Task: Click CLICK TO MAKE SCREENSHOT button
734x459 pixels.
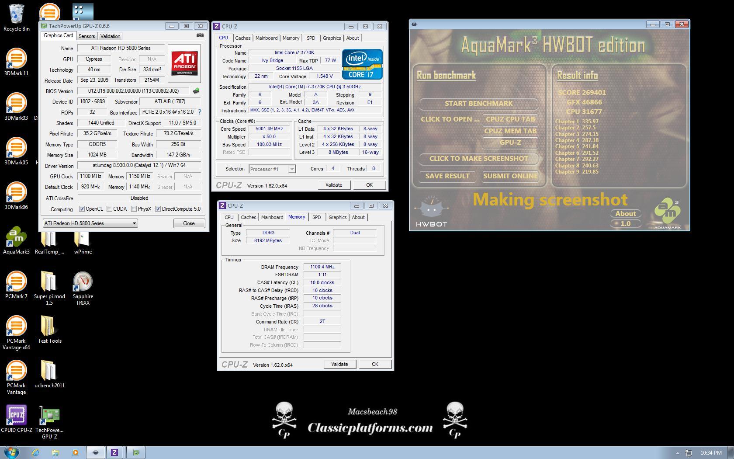Action: [x=478, y=159]
